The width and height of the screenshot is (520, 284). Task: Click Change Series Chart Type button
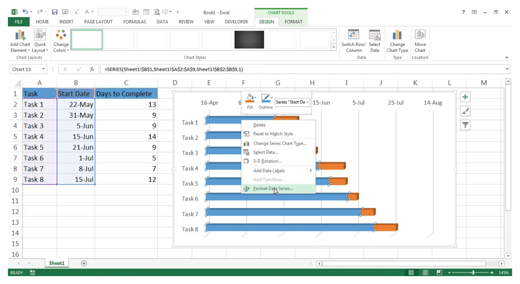[280, 143]
